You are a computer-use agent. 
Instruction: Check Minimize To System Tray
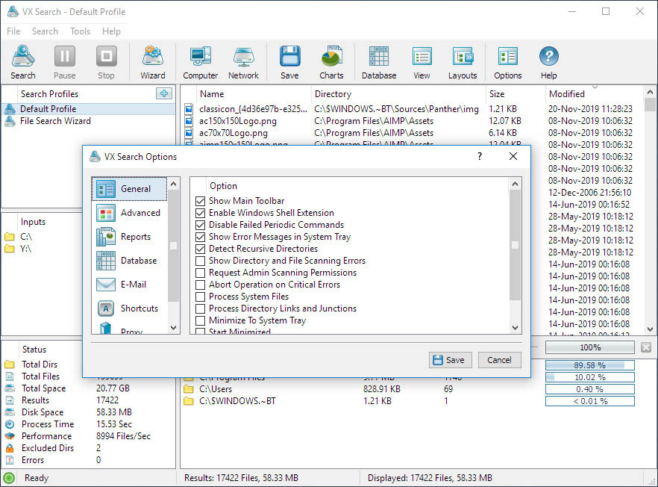[200, 320]
